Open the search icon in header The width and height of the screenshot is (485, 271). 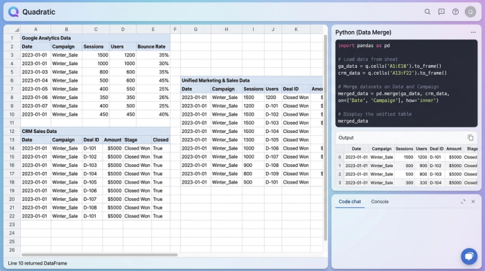pyautogui.click(x=427, y=12)
